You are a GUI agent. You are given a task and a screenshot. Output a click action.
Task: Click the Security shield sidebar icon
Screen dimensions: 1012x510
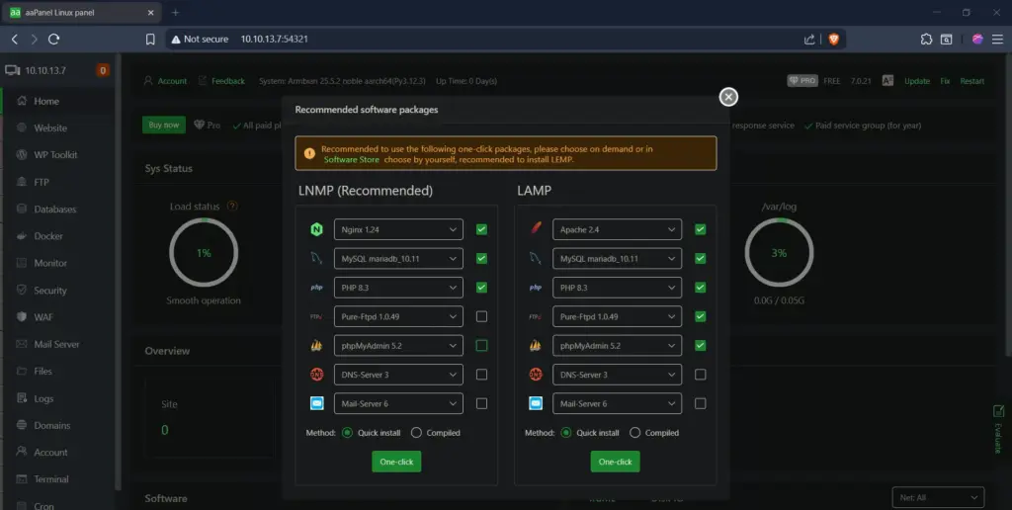point(22,290)
